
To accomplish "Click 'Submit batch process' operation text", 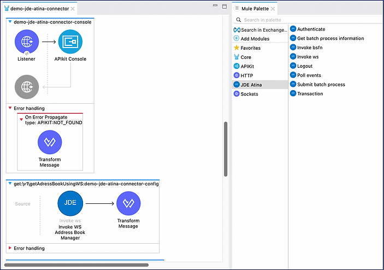I will pos(321,85).
